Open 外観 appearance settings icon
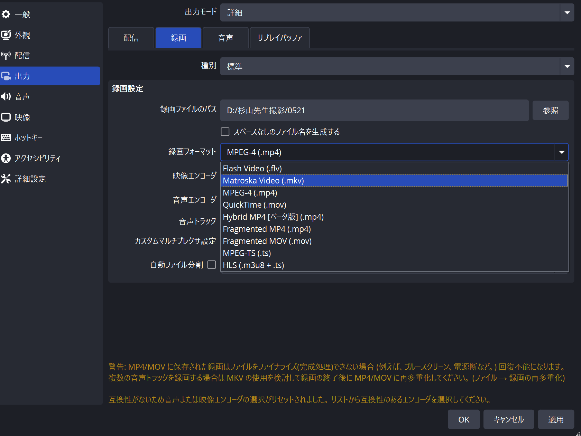 click(6, 35)
